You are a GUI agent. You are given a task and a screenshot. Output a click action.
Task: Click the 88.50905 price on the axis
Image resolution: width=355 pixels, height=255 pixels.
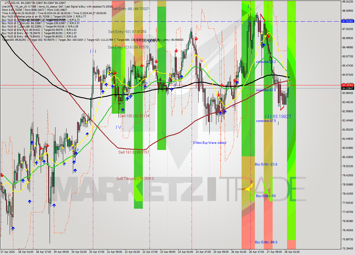click(348, 11)
